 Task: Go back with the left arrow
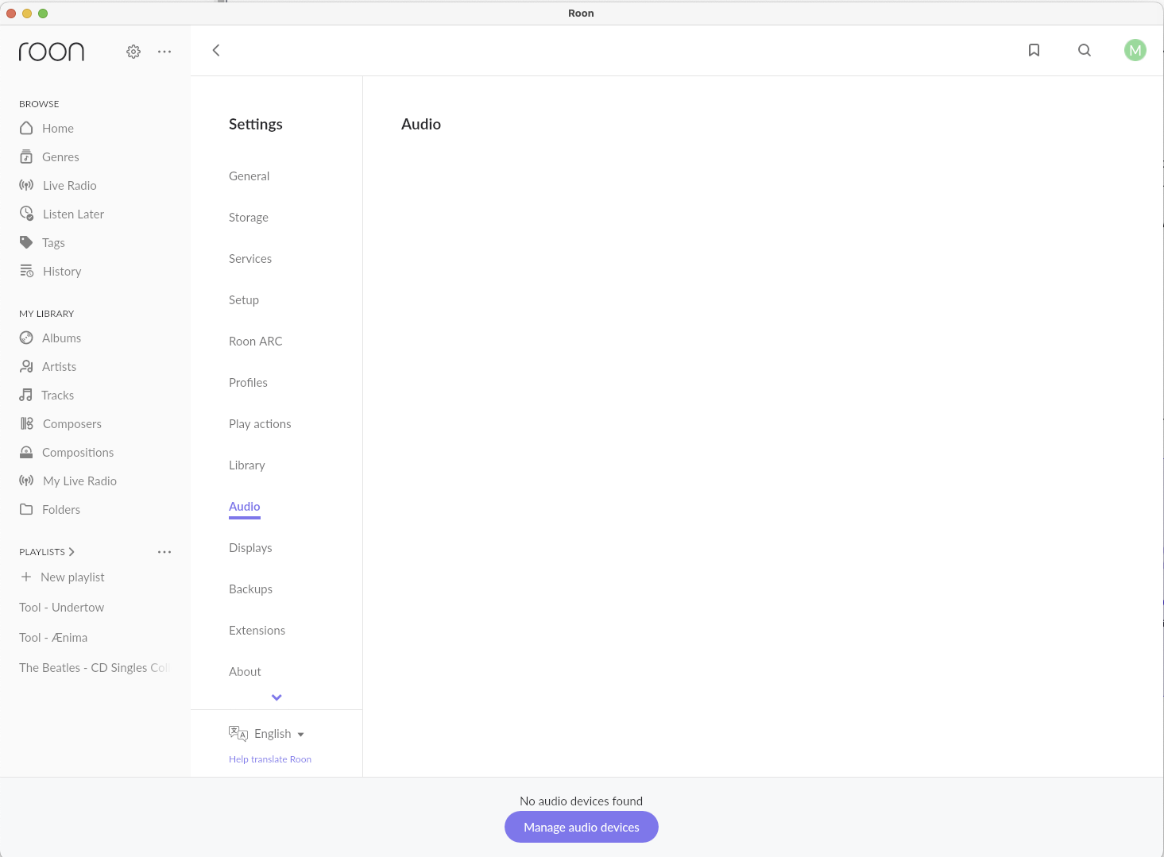216,50
